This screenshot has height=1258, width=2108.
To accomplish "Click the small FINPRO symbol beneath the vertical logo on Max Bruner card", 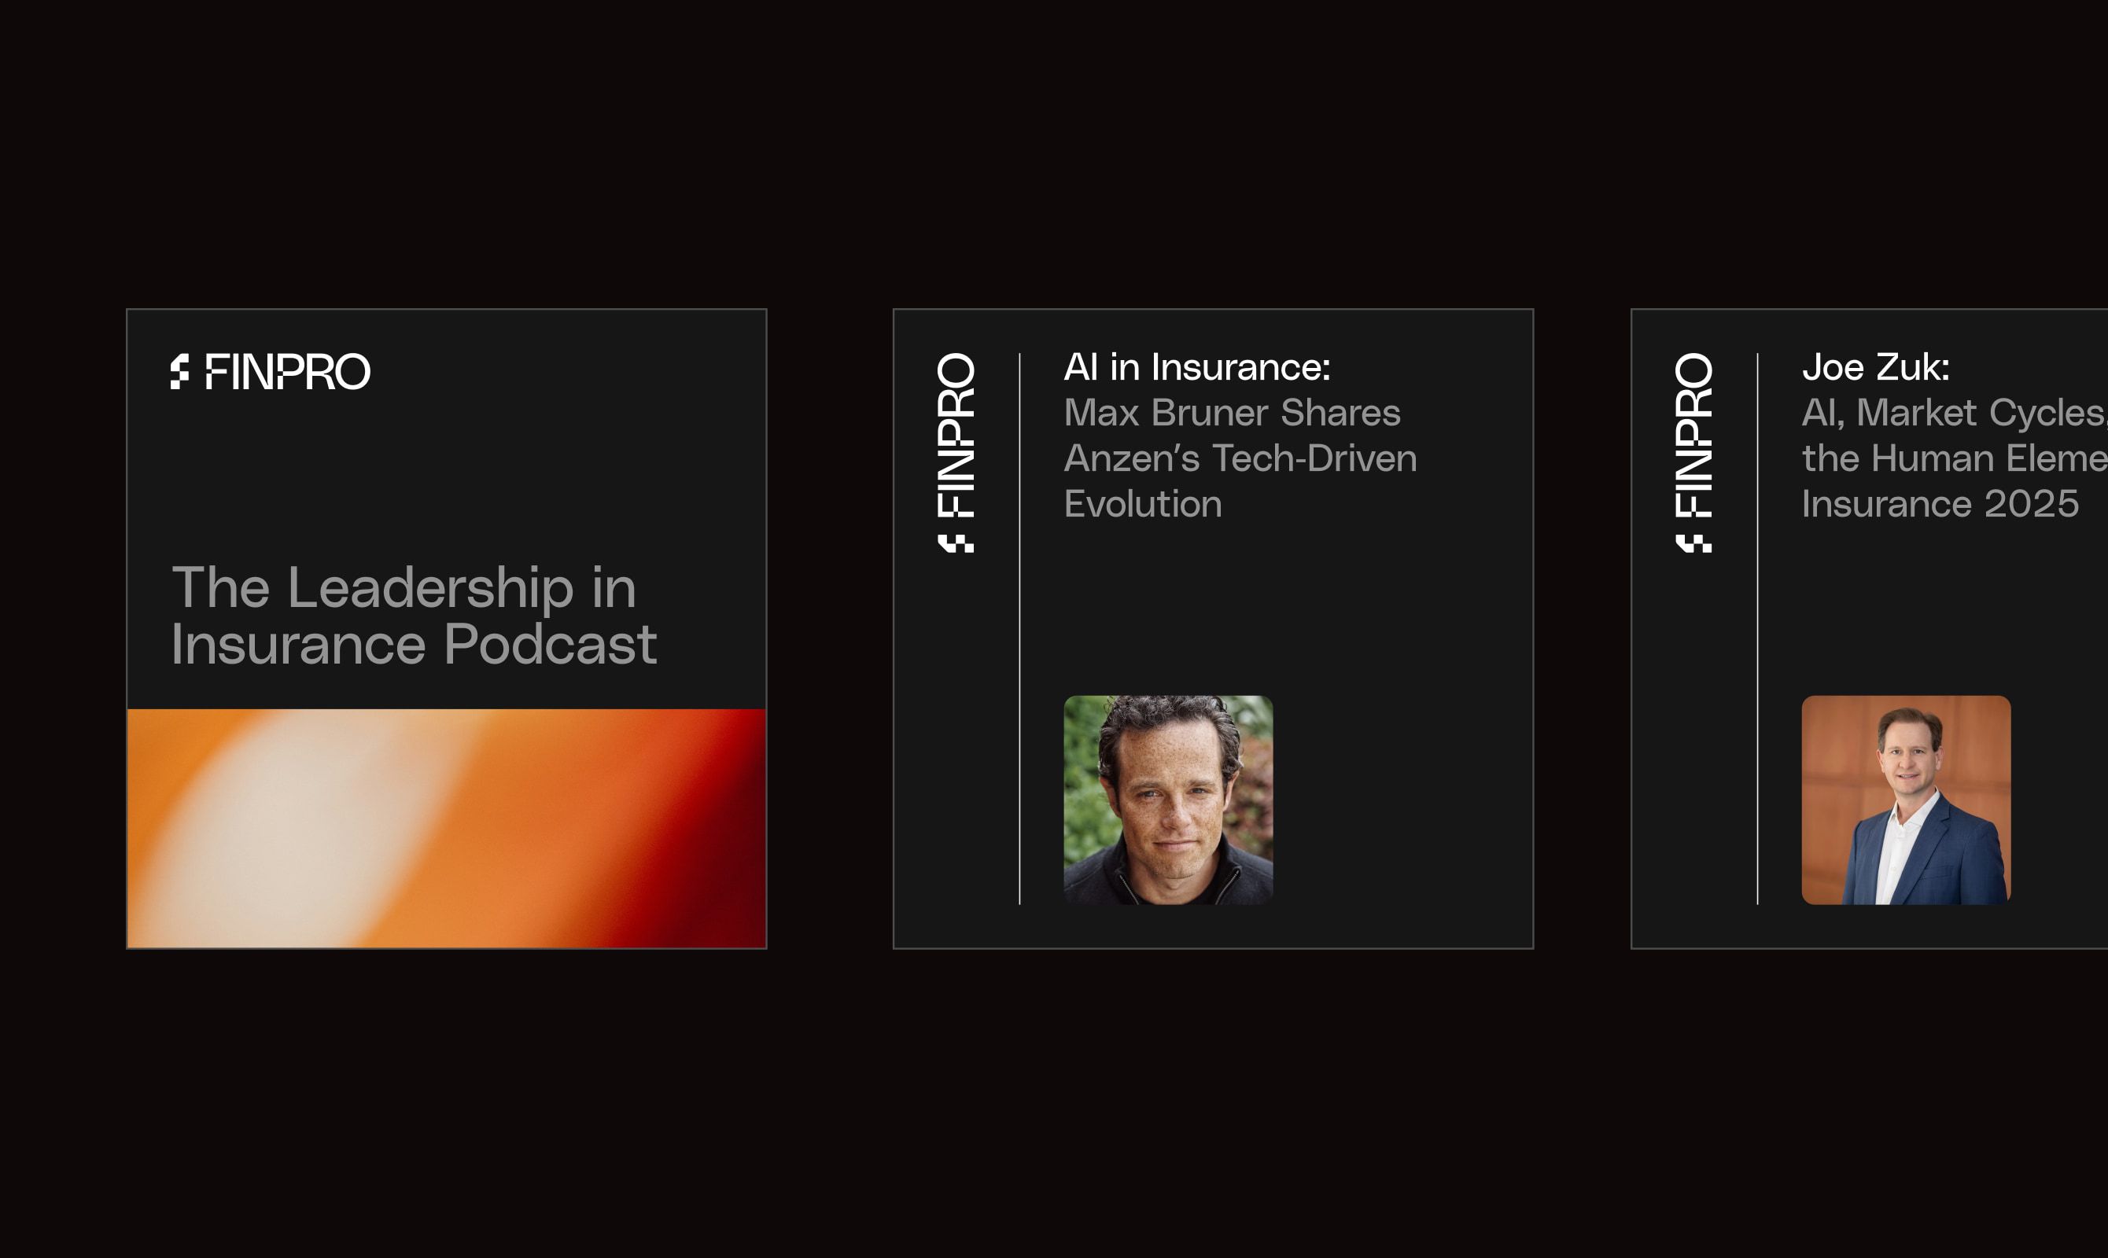I will pyautogui.click(x=956, y=543).
